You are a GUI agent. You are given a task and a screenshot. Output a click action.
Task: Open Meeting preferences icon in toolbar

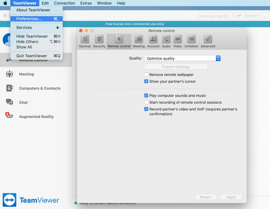click(x=139, y=39)
